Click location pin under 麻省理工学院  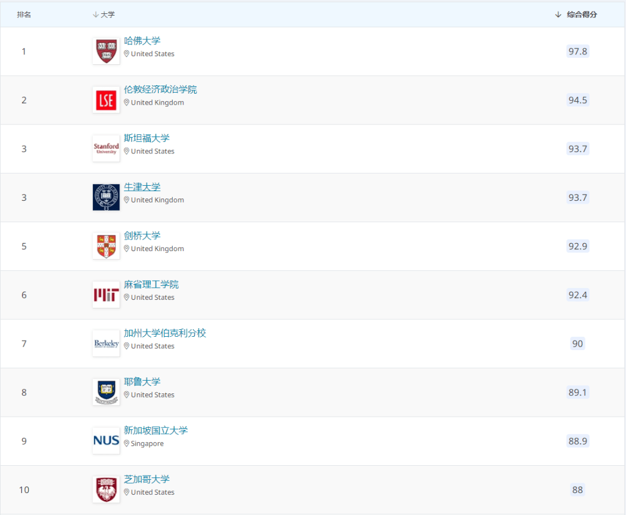click(126, 297)
